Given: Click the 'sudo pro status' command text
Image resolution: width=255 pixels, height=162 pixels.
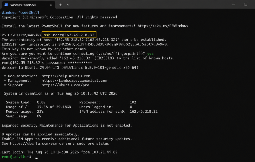Looking at the screenshot, I should 93,143.
